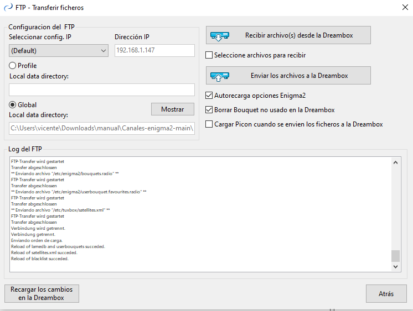Choose the Global radio option
The width and height of the screenshot is (413, 311).
(x=13, y=105)
